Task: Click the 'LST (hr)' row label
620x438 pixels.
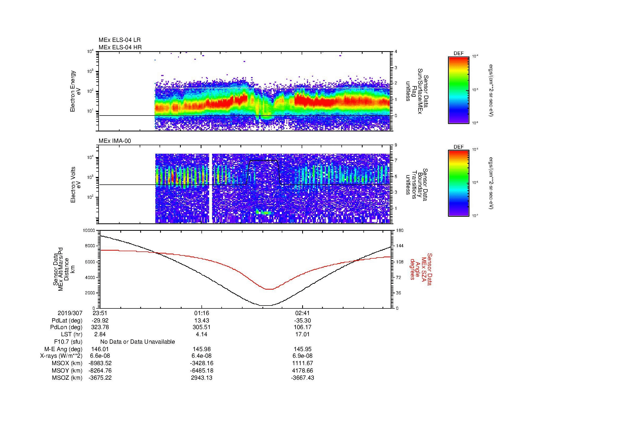Action: [72, 334]
